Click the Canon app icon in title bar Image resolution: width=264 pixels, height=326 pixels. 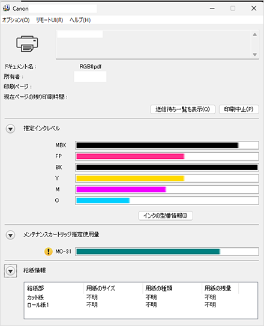(6, 8)
